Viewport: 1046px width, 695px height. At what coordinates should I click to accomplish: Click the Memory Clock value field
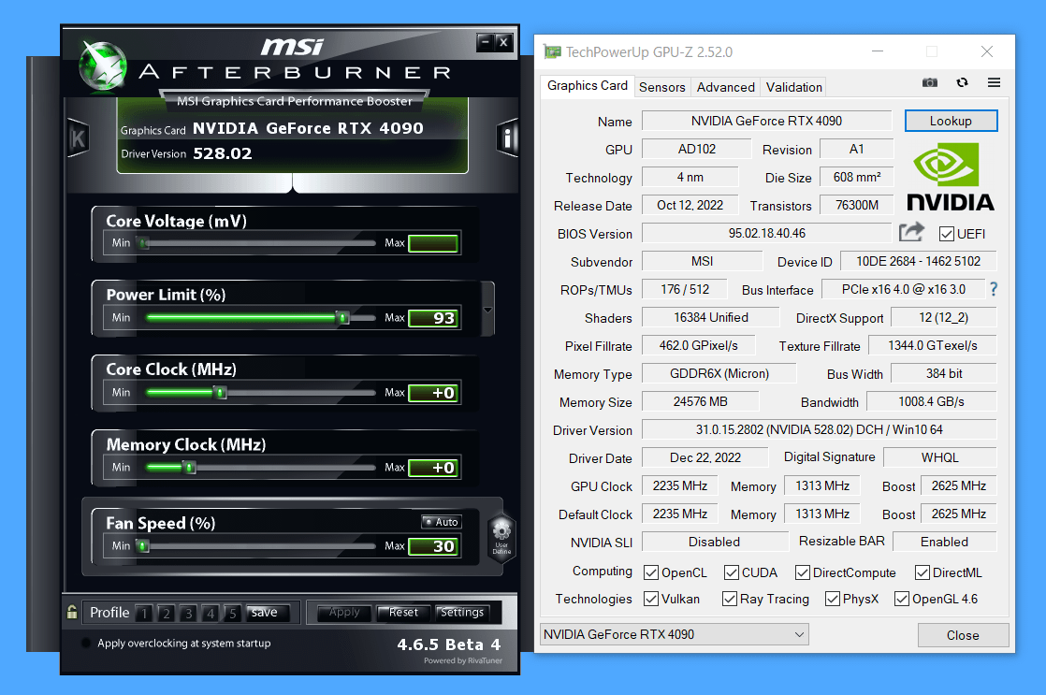click(x=433, y=468)
